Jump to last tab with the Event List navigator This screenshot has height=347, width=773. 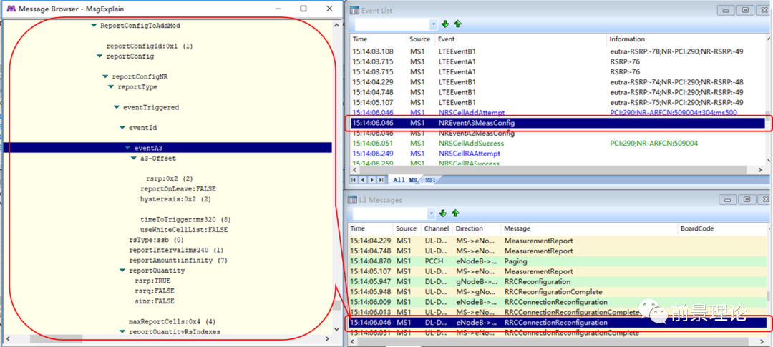381,180
